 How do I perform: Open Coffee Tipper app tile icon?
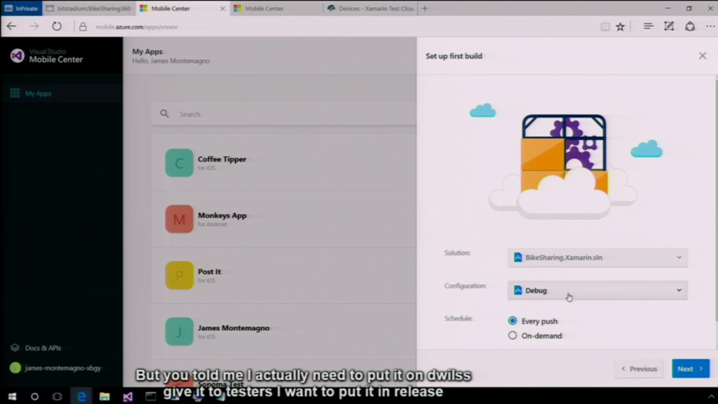tap(179, 162)
